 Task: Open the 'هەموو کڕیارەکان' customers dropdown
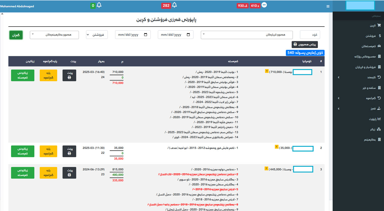(247, 35)
